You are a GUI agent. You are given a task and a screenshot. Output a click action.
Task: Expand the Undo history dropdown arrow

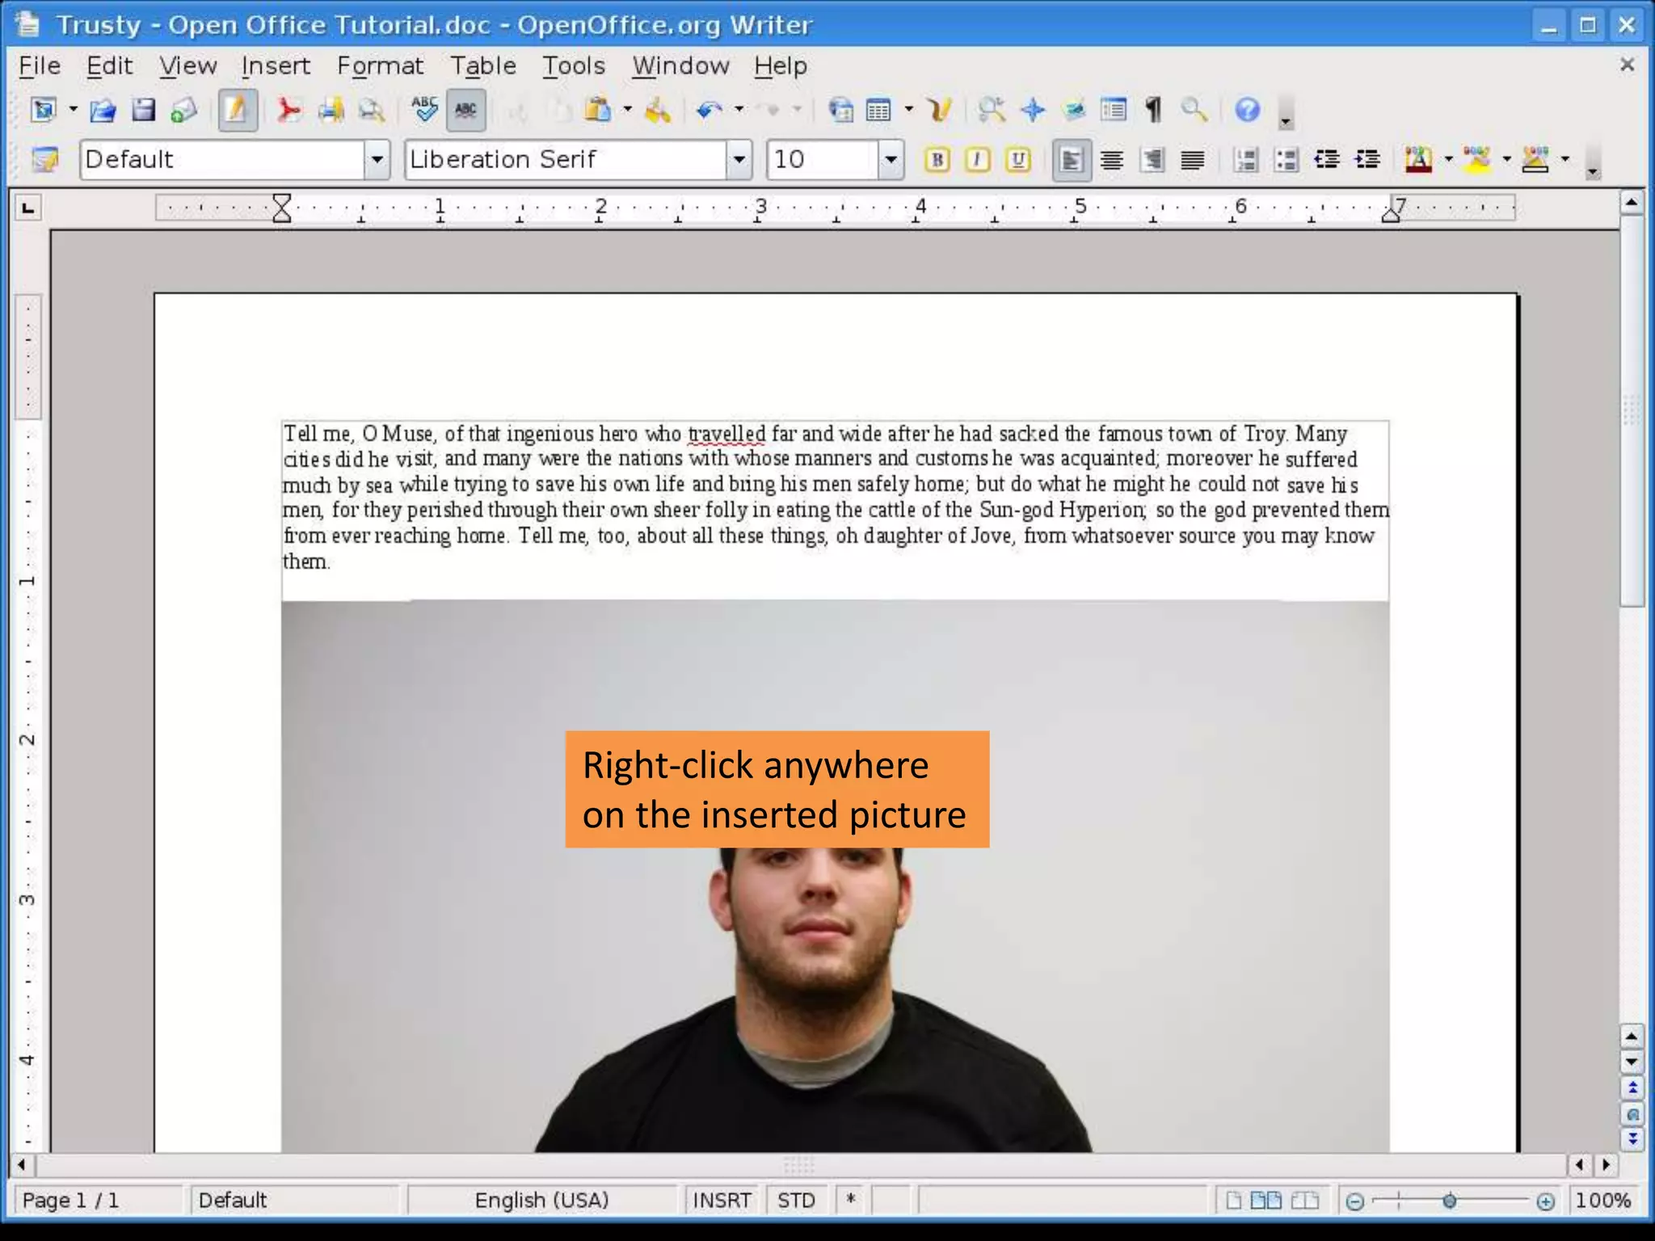click(x=739, y=110)
